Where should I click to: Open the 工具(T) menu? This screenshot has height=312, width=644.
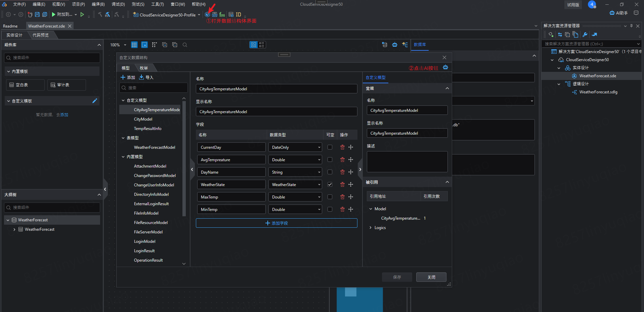[157, 4]
